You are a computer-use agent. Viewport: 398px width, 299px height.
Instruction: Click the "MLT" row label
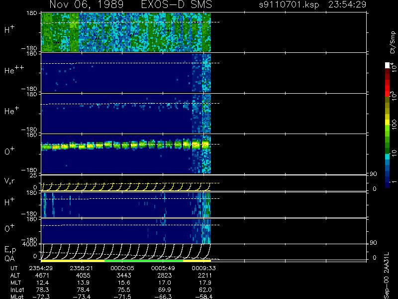pos(15,283)
